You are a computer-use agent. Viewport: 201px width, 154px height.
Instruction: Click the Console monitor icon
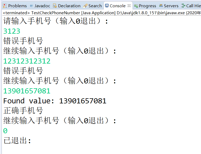107,6
